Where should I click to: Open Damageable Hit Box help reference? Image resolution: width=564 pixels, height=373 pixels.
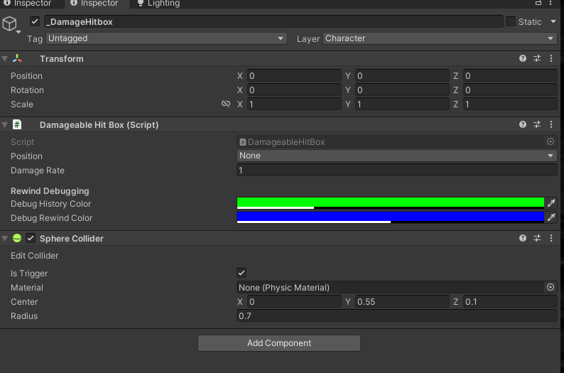tap(523, 124)
